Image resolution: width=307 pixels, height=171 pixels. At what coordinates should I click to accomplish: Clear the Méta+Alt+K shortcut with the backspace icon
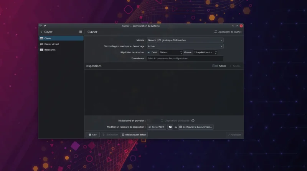170,127
